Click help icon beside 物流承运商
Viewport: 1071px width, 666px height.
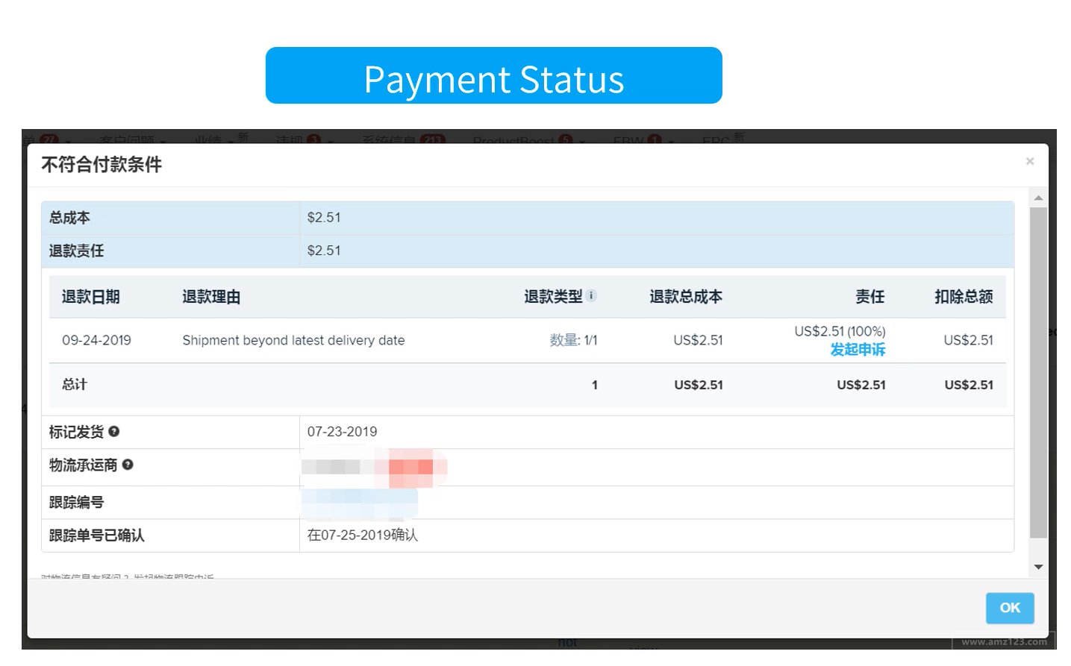(x=128, y=465)
